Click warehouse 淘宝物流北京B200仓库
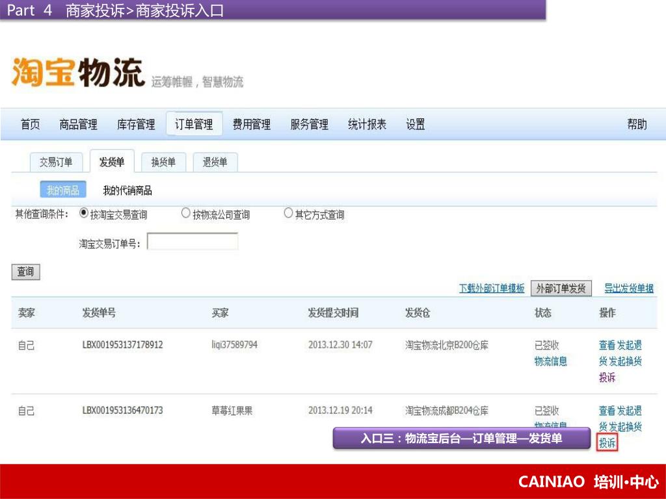 pos(446,346)
